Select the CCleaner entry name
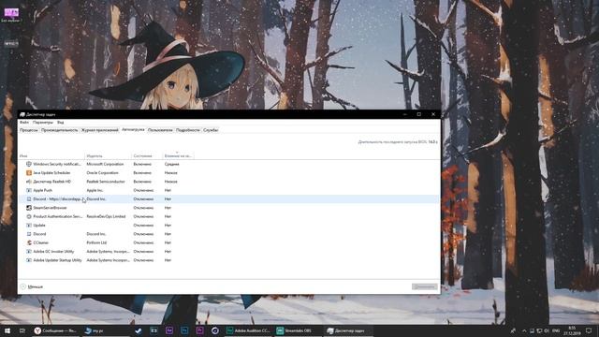This screenshot has width=599, height=337. click(41, 242)
